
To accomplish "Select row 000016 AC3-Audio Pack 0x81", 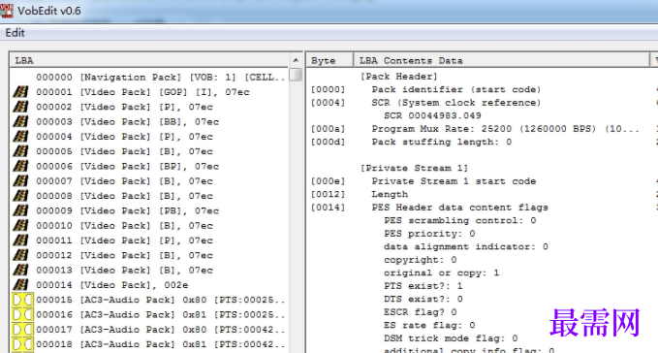I will [x=161, y=314].
